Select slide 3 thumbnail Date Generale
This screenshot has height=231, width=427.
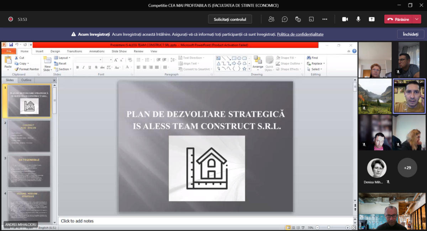[x=29, y=171]
